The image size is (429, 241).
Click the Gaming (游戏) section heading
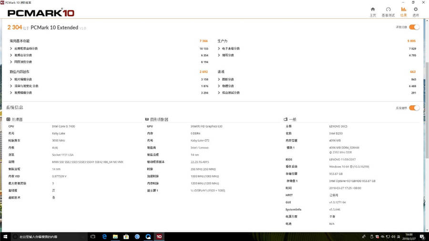(x=221, y=72)
